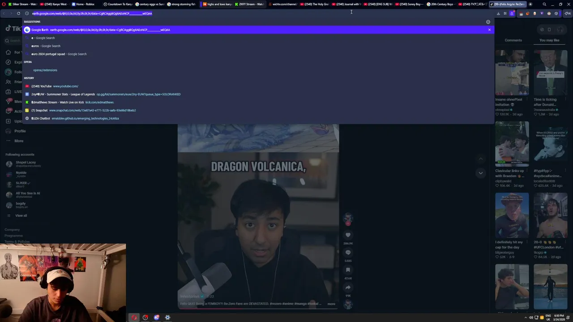Open the taskbar clock showing 6:50 PM
The width and height of the screenshot is (573, 322).
559,318
